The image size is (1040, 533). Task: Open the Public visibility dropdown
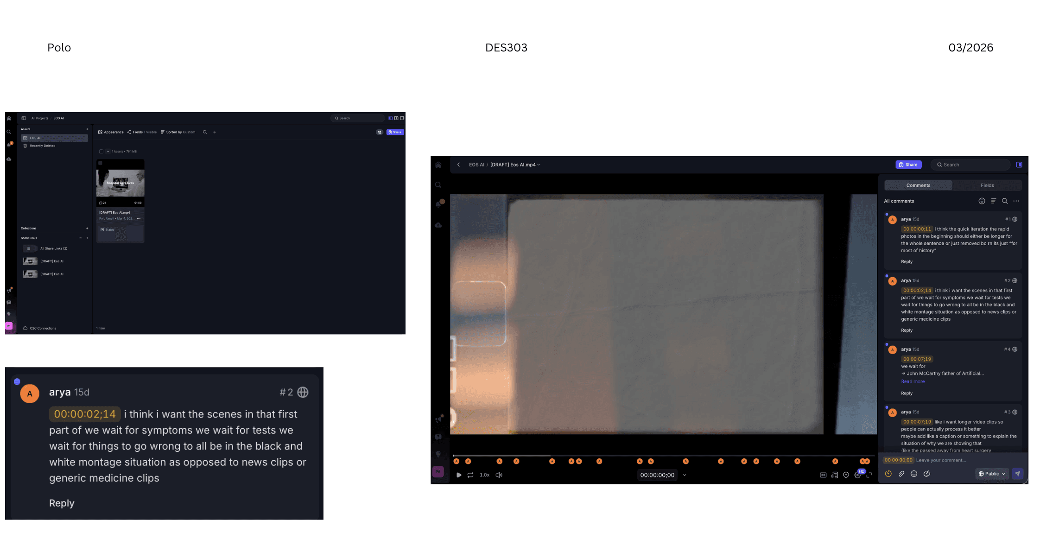[992, 474]
